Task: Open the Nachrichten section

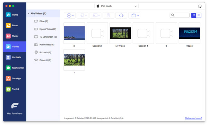Action: pos(15,68)
